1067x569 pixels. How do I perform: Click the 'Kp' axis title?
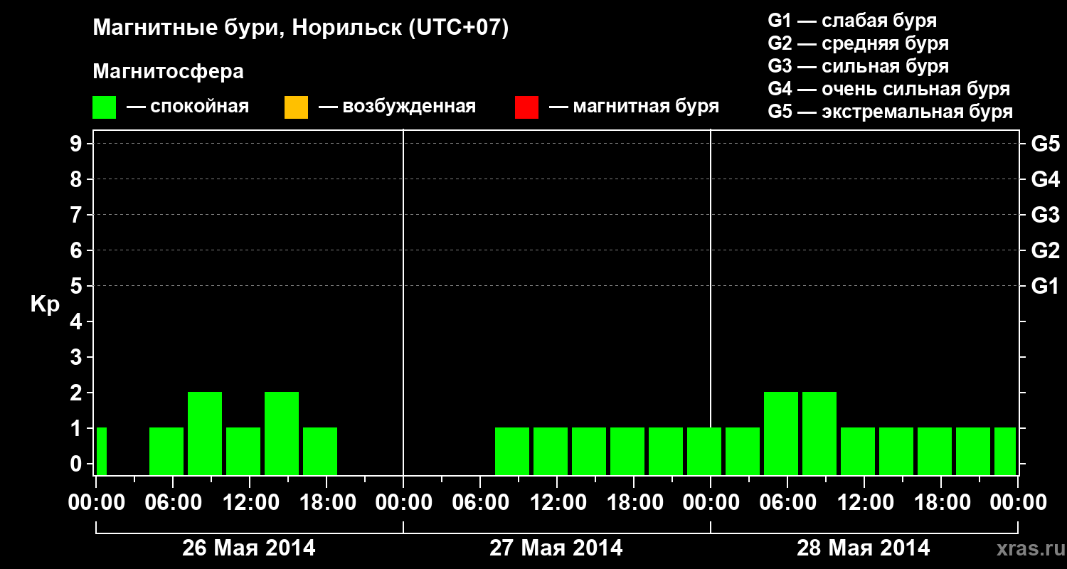tap(45, 304)
